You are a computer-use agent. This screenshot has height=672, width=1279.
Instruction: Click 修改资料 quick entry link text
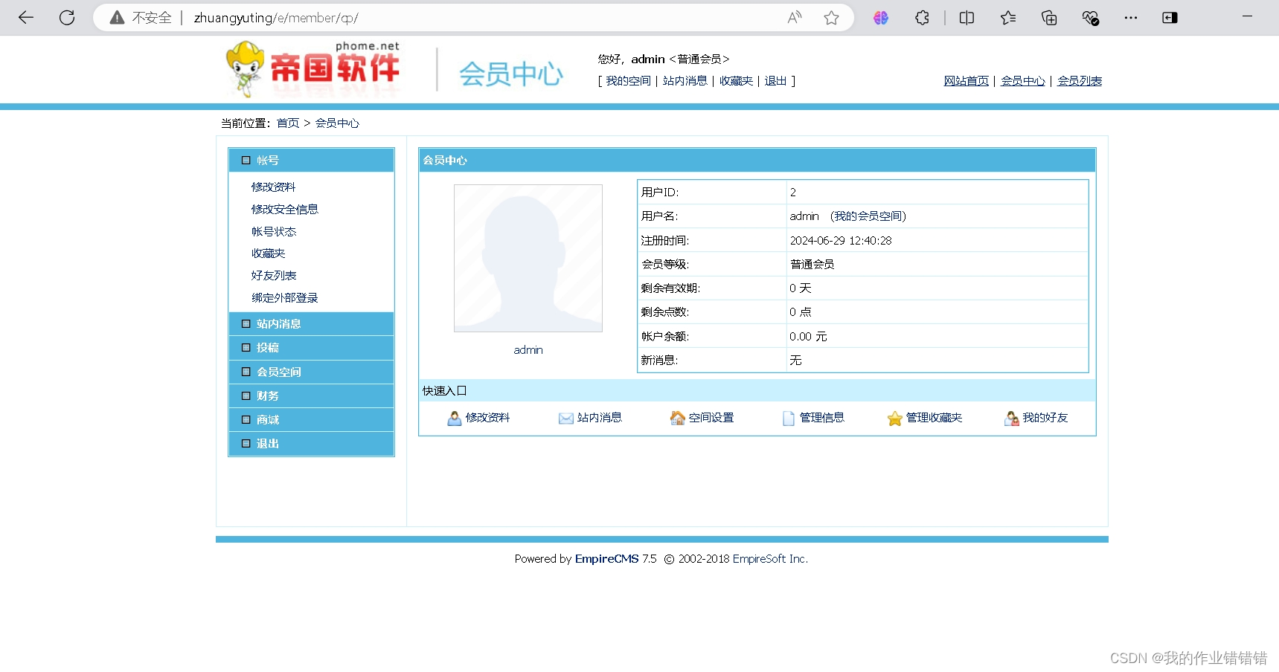click(487, 418)
